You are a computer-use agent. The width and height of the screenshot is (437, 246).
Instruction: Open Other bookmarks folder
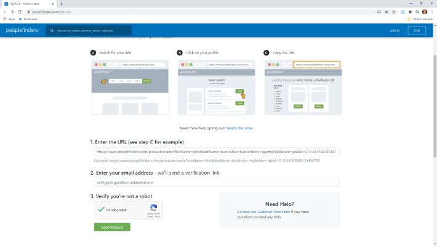pos(420,19)
